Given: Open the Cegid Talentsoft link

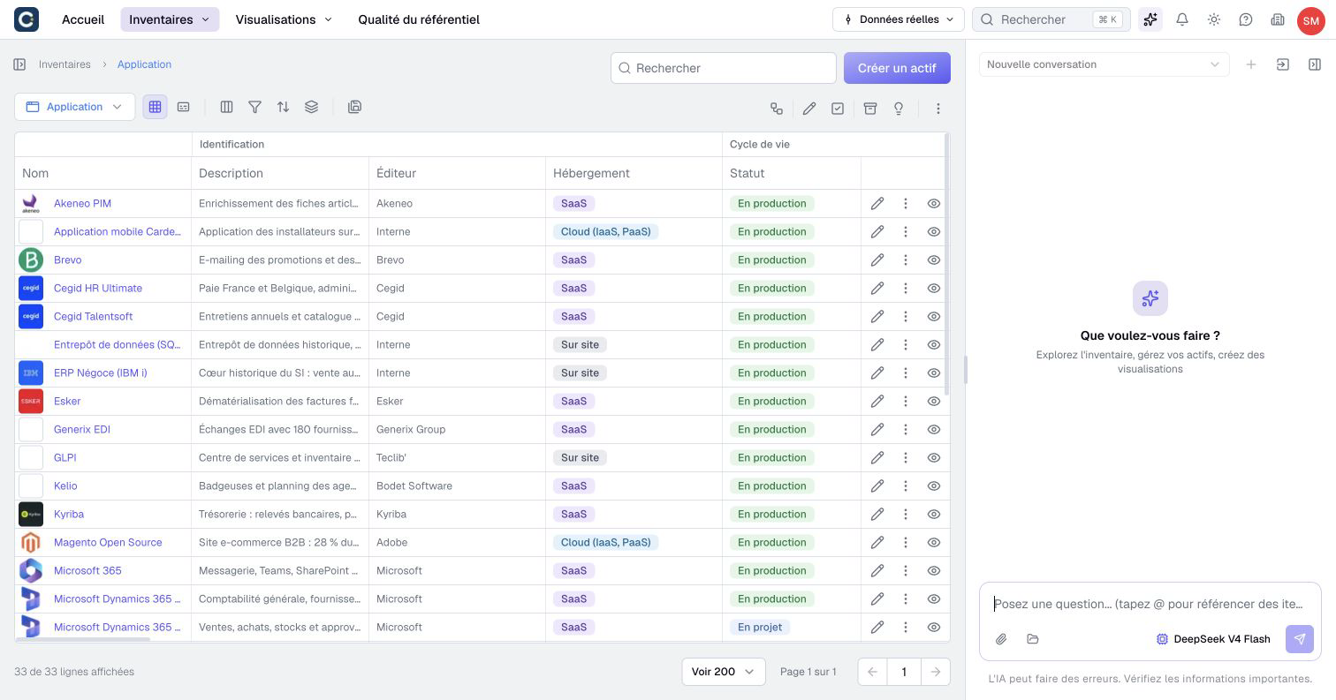Looking at the screenshot, I should (x=93, y=316).
